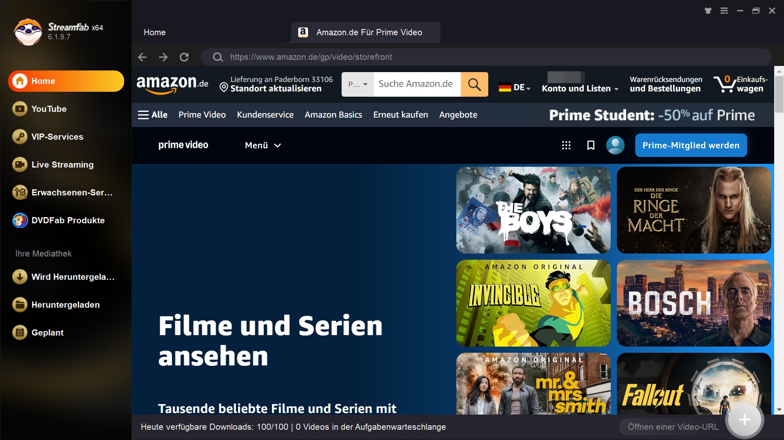The height and width of the screenshot is (440, 784).
Task: Click the amazon.de logo
Action: [172, 84]
